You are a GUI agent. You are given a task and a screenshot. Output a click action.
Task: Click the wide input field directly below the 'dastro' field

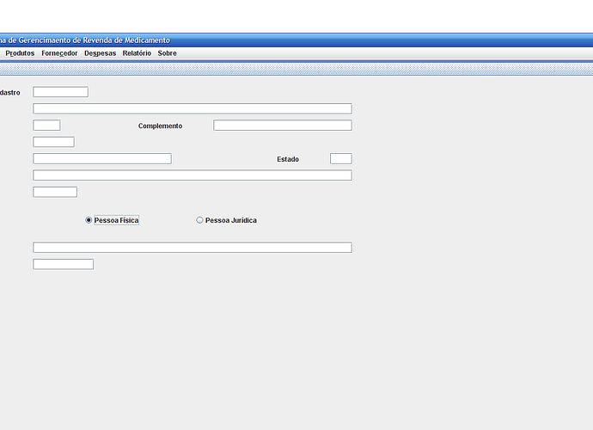193,108
